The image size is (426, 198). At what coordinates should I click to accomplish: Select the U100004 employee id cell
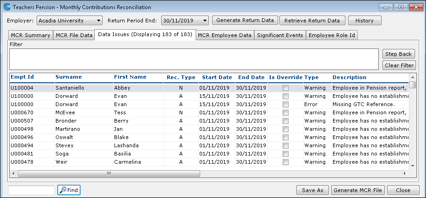pos(32,88)
